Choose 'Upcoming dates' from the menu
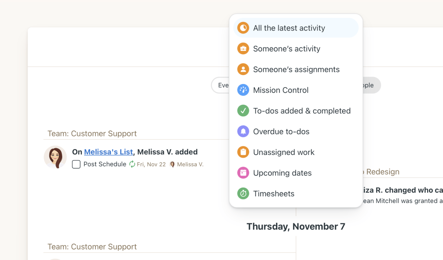This screenshot has width=443, height=260. 282,173
